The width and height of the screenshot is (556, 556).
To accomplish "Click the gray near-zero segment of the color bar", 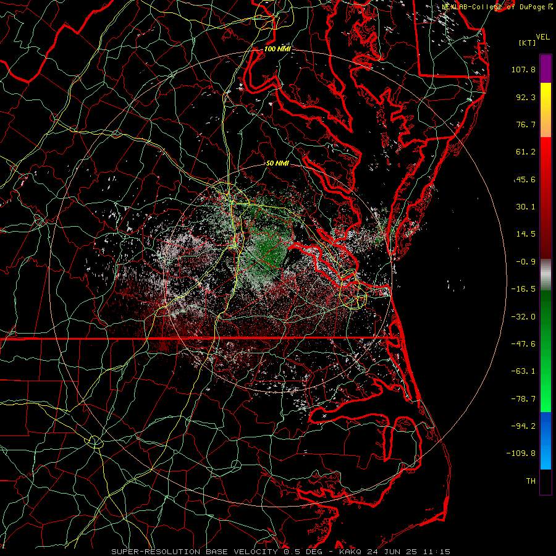I will pos(545,275).
